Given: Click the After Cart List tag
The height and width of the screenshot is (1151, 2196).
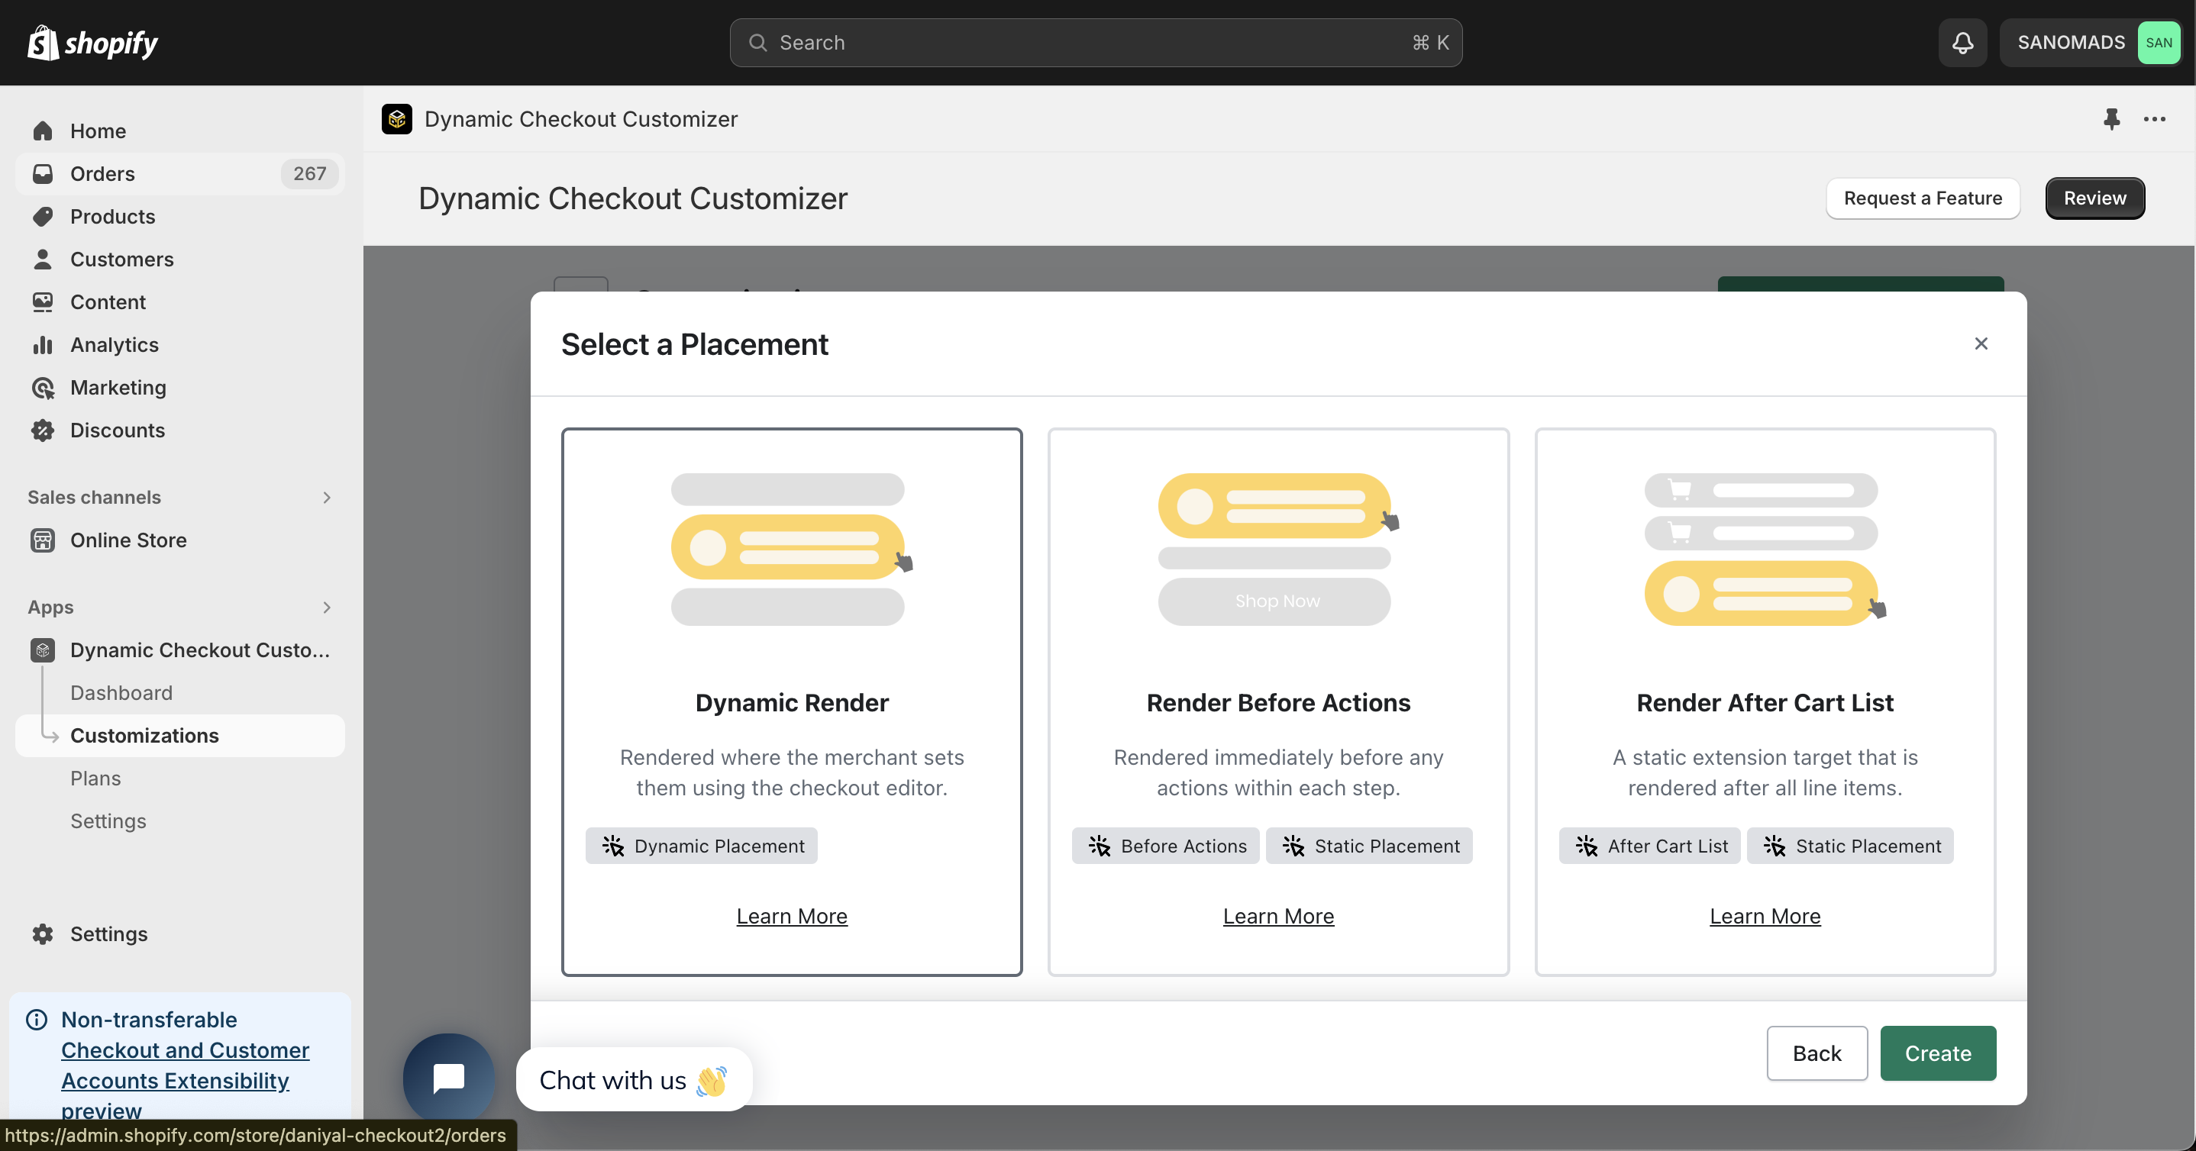Looking at the screenshot, I should [x=1649, y=846].
